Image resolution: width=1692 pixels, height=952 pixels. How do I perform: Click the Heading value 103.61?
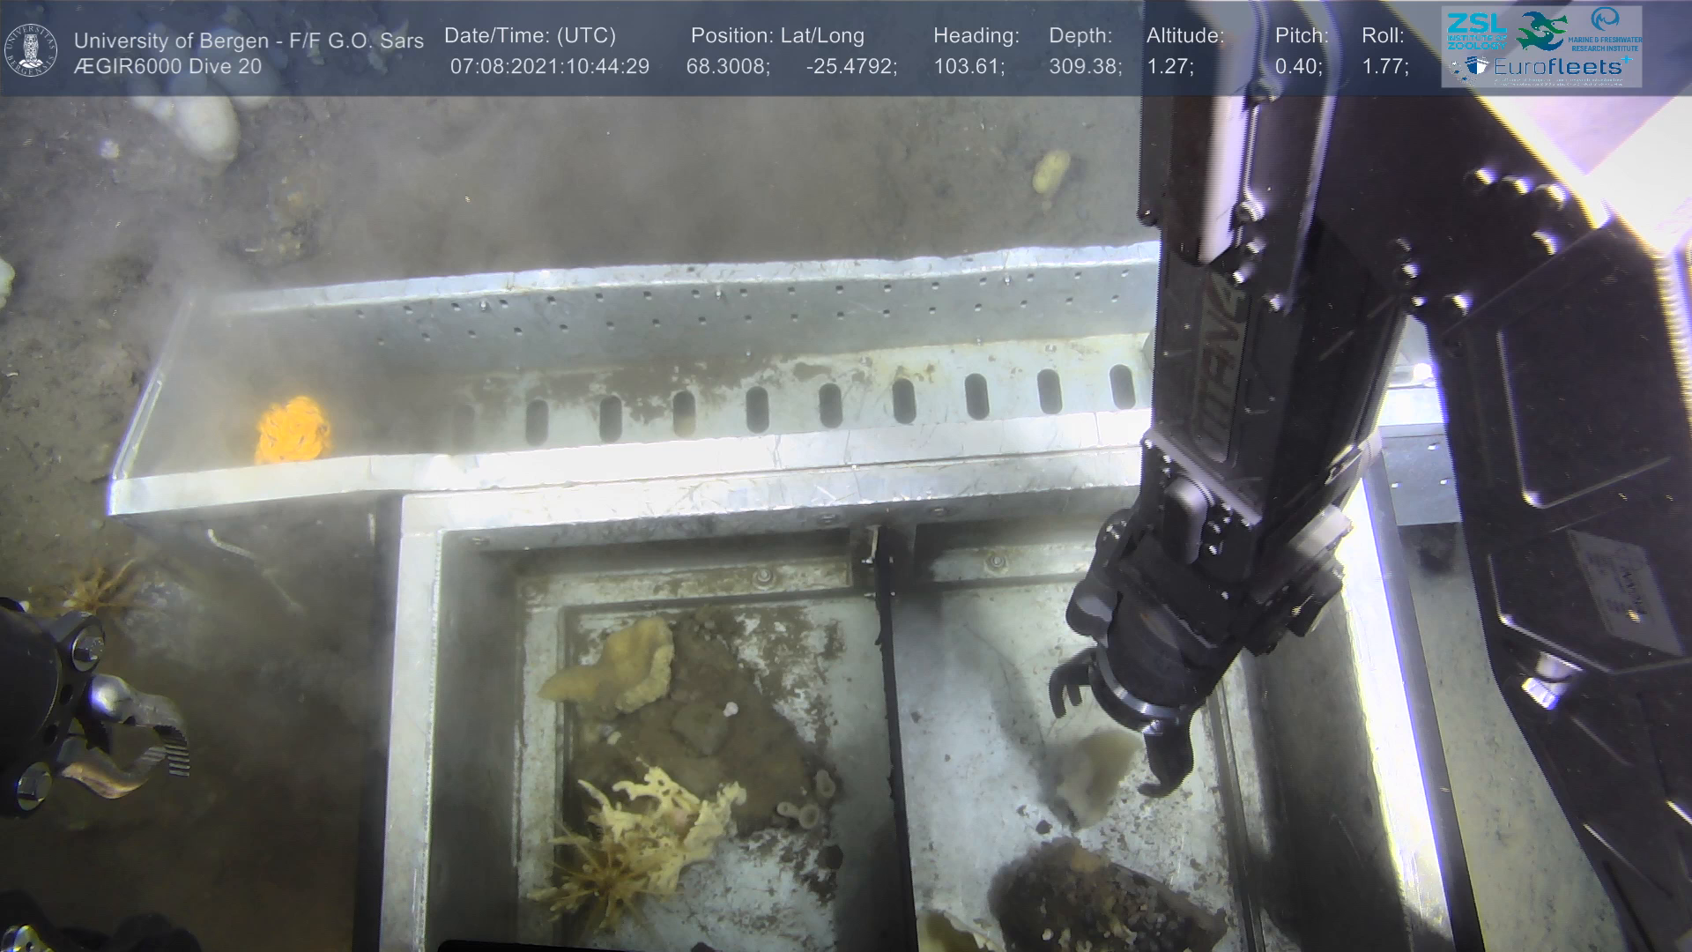pyautogui.click(x=968, y=67)
